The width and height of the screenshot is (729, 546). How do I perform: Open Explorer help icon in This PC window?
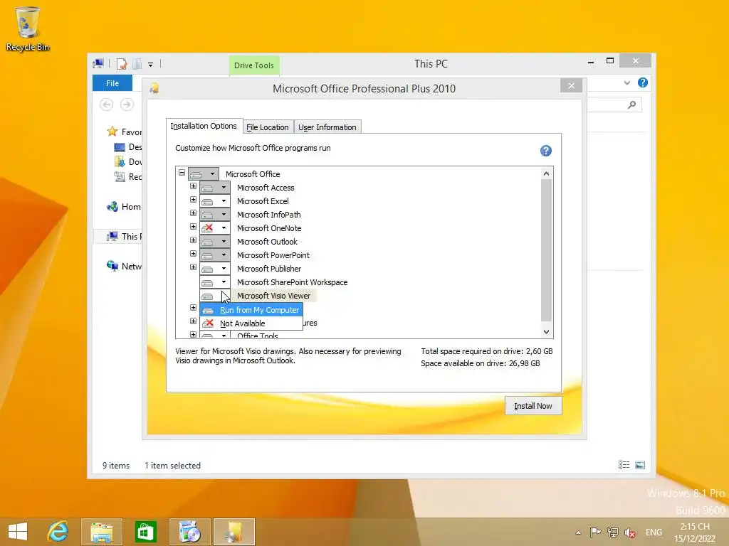[643, 82]
